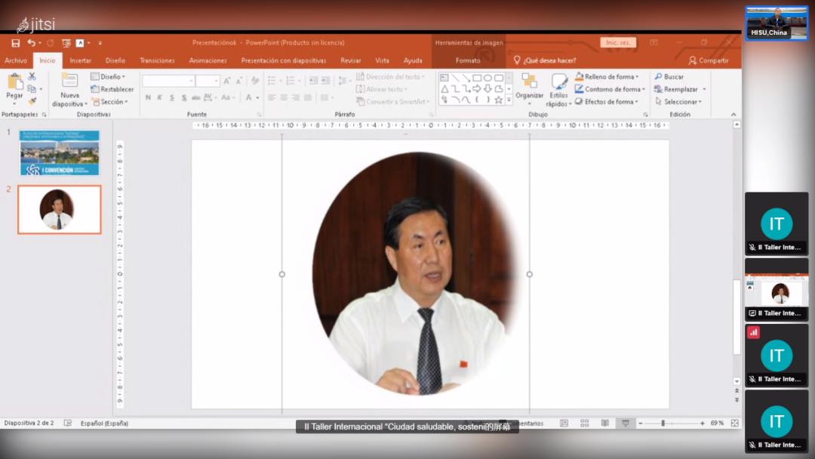Open the font name combo box
This screenshot has width=815, height=459.
(x=168, y=81)
